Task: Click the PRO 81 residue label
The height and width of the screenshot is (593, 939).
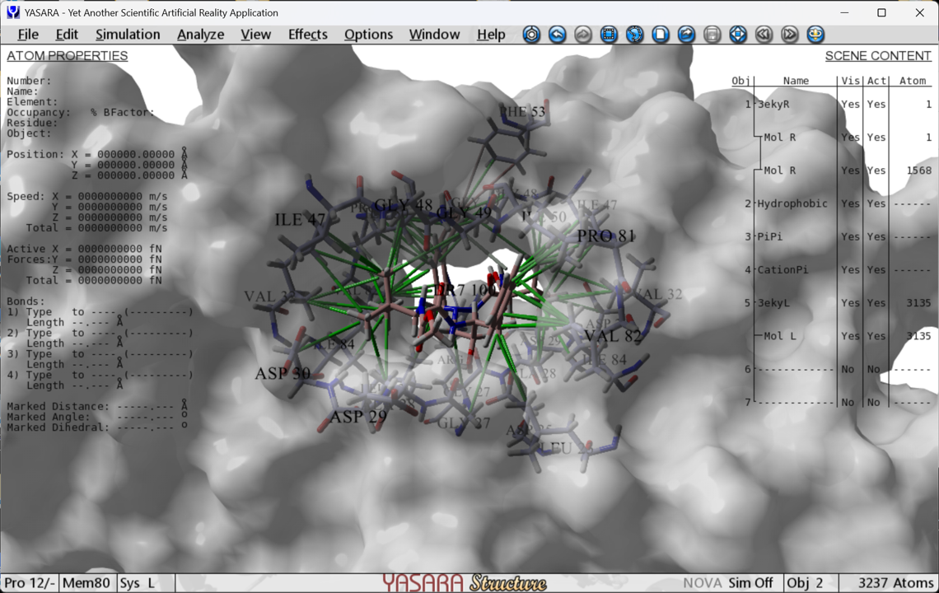Action: click(606, 236)
